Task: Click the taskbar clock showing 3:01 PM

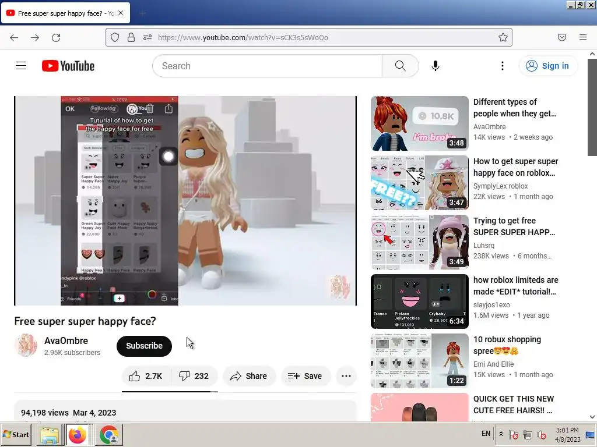Action: (567, 434)
